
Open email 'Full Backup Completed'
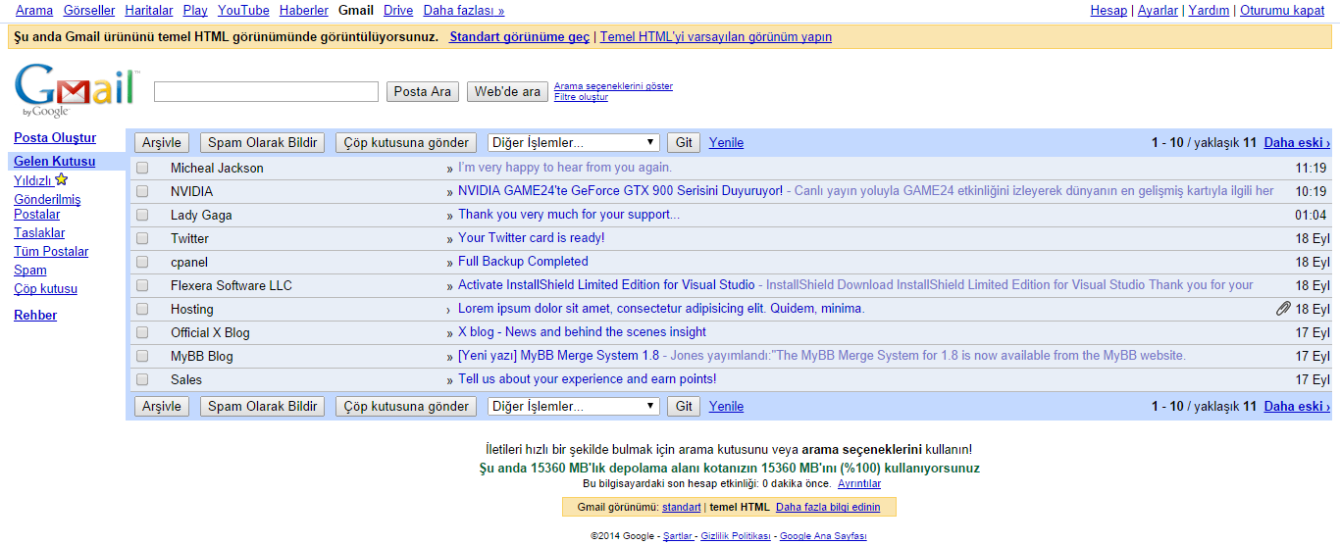523,262
